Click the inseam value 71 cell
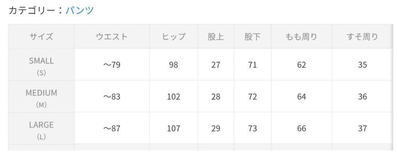This screenshot has width=397, height=159. pos(253,65)
